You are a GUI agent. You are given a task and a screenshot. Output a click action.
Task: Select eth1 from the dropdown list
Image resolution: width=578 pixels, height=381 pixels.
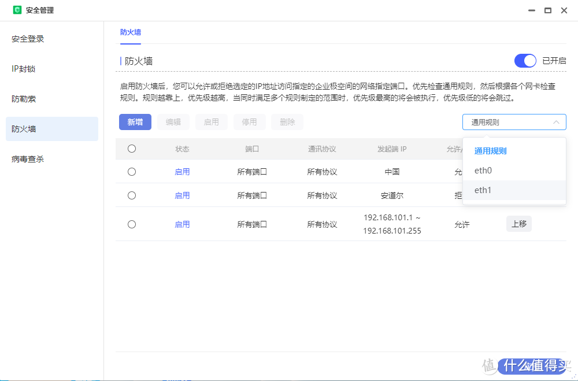point(483,190)
